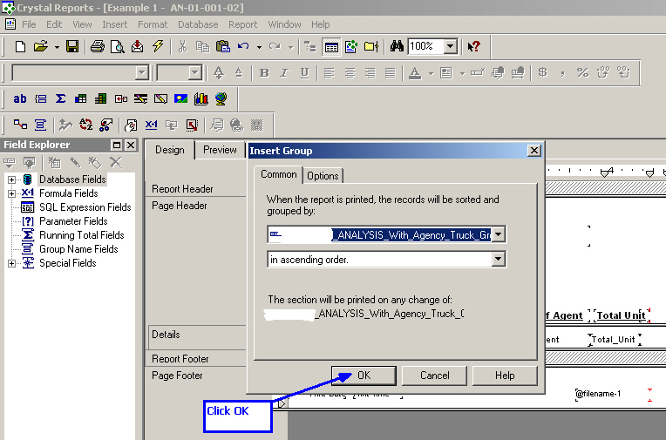Insert line using pencil lines icon
The image size is (666, 440).
[x=140, y=99]
